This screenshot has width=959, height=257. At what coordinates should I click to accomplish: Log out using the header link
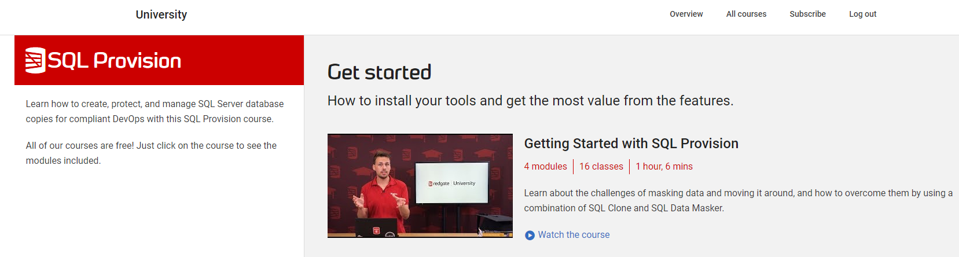click(862, 14)
